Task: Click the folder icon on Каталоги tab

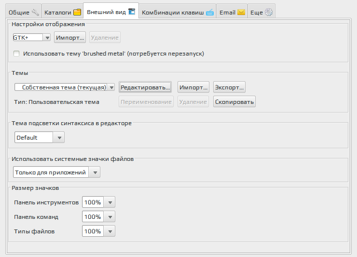Action: click(77, 12)
